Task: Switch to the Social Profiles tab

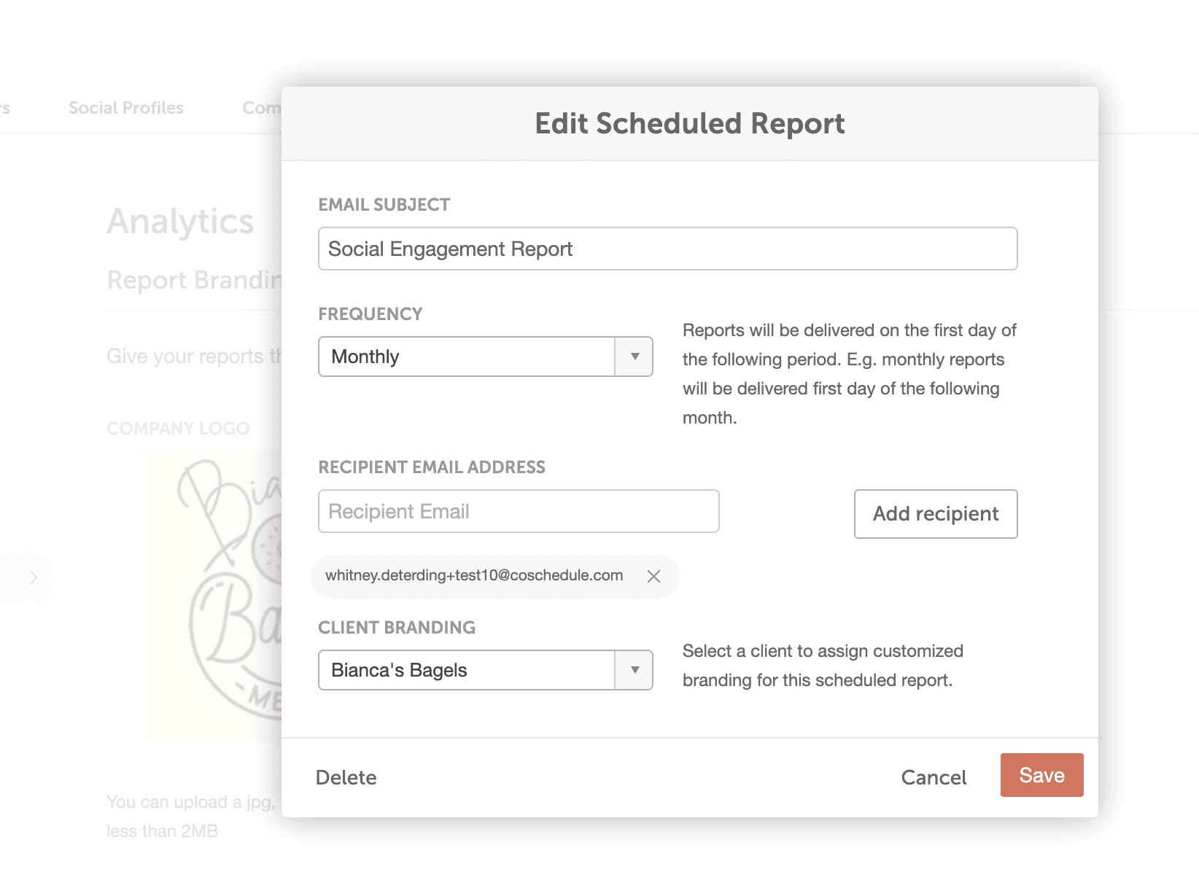Action: click(x=126, y=108)
